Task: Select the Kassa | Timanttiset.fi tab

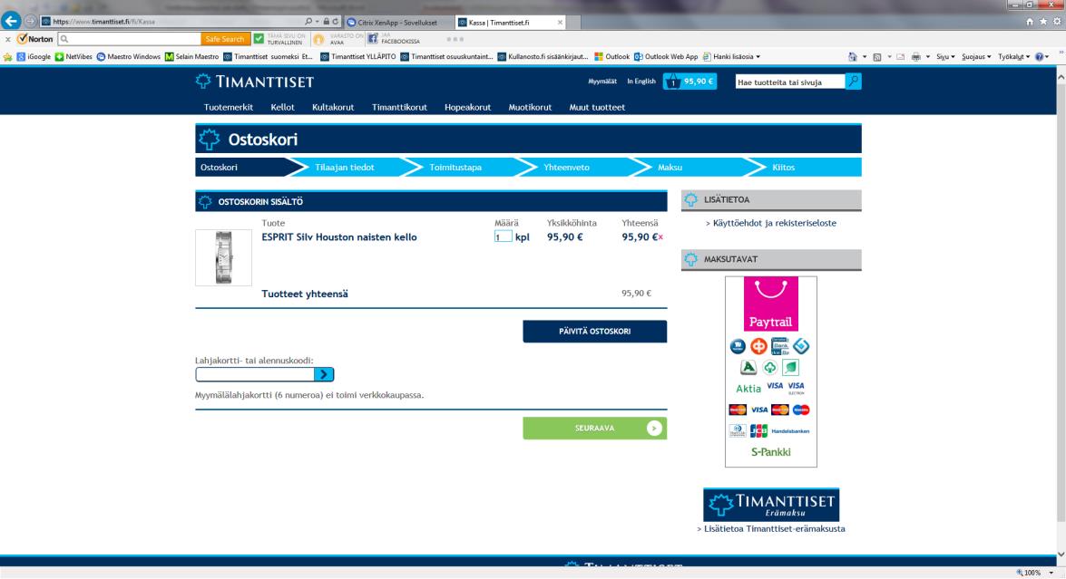Action: tap(512, 23)
